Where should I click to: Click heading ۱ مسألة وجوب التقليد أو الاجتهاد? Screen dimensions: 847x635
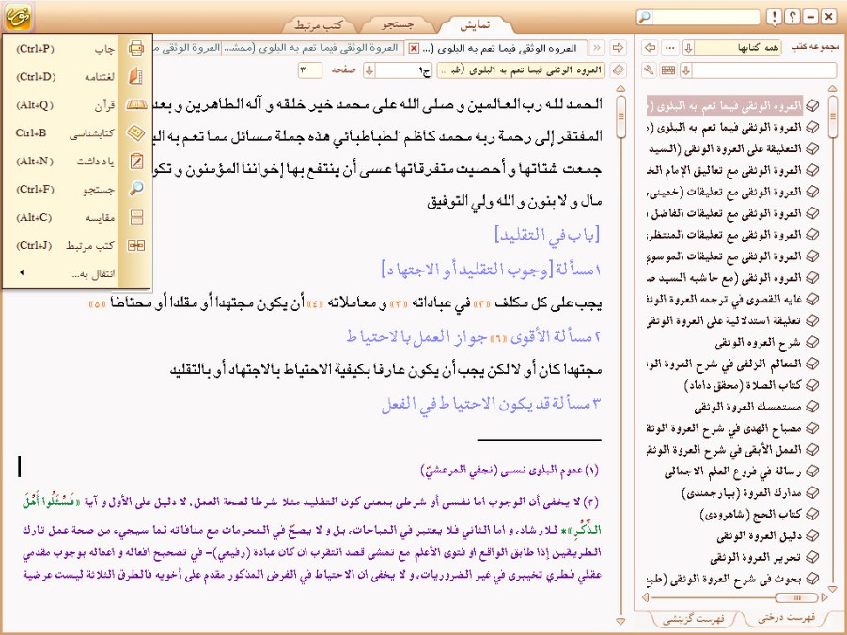[x=491, y=269]
